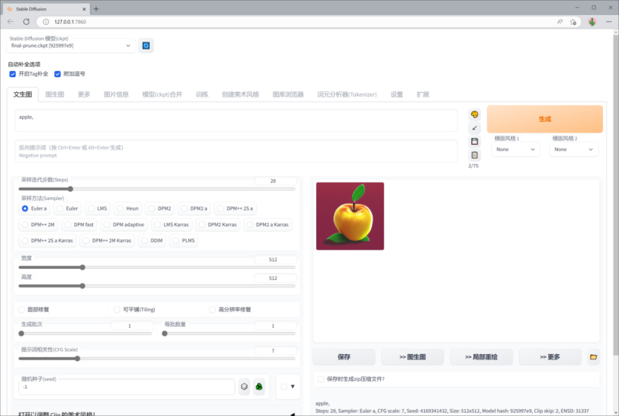This screenshot has height=416, width=619.
Task: Tick the extra seed options checkbox
Action: tap(284, 386)
